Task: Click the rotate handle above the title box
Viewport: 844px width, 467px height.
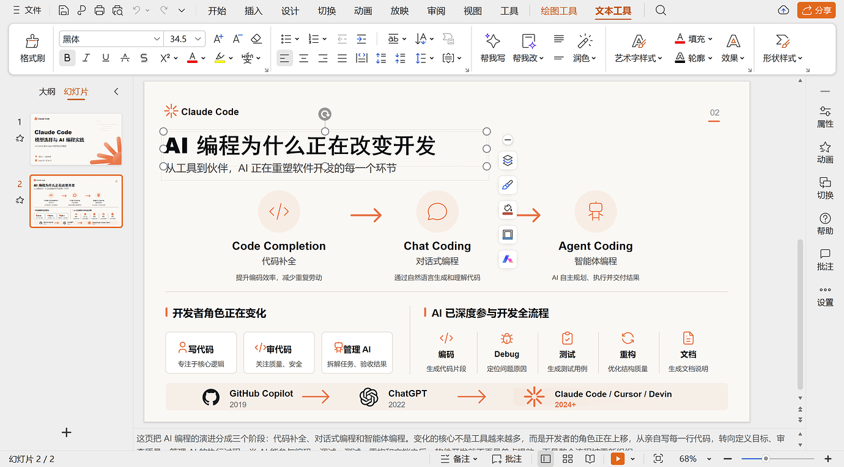Action: point(325,114)
